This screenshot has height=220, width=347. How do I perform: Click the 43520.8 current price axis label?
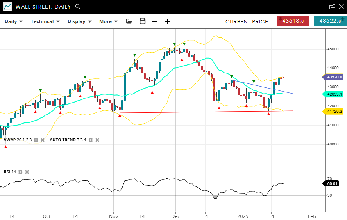[334, 77]
